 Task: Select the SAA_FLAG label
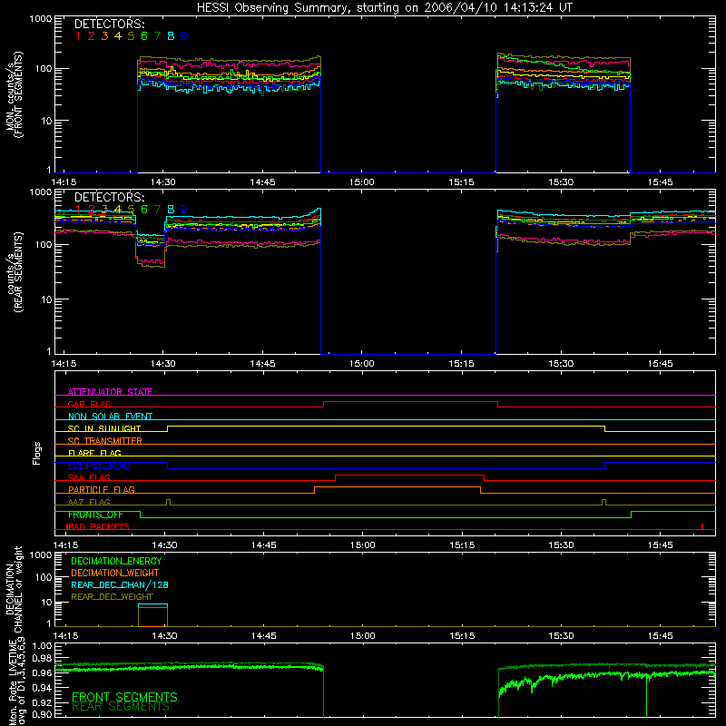coord(89,477)
